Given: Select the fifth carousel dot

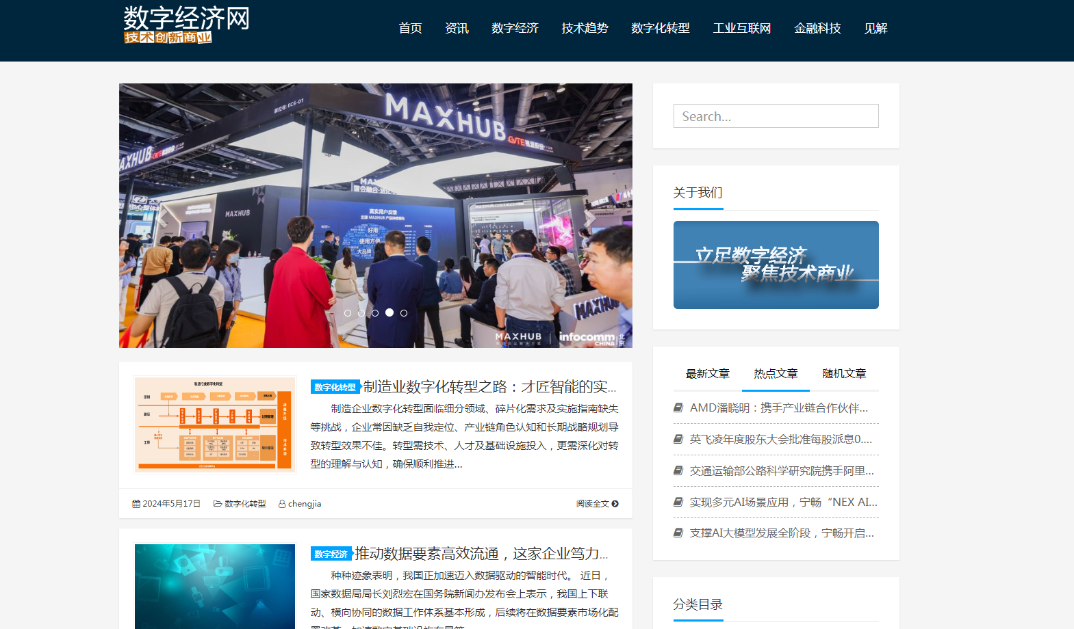Looking at the screenshot, I should (x=404, y=313).
